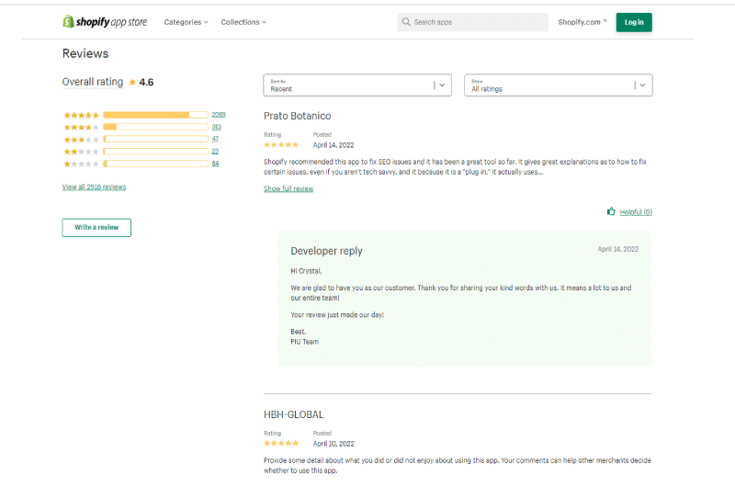Click the Developer reply heading
Screen dimensions: 735x487
(x=326, y=251)
